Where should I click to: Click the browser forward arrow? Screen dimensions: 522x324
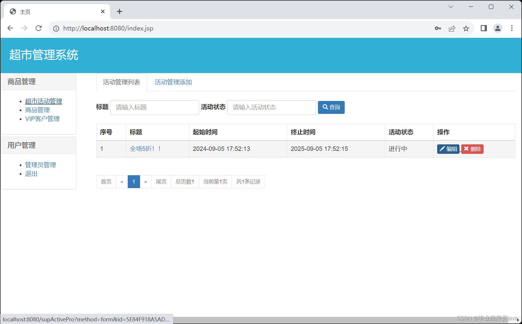tap(24, 28)
